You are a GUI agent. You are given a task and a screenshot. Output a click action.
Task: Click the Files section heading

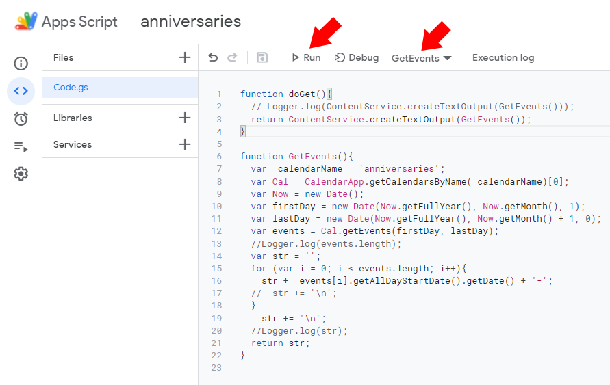coord(64,57)
